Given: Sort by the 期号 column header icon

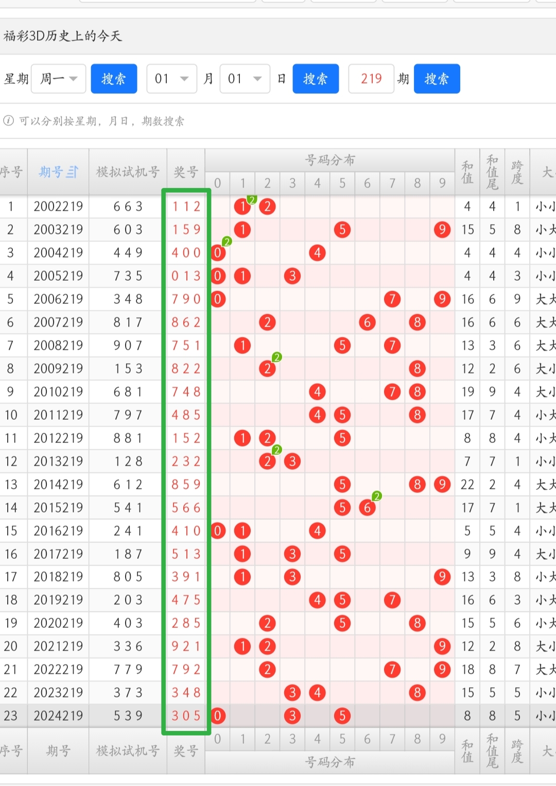Looking at the screenshot, I should coord(73,172).
